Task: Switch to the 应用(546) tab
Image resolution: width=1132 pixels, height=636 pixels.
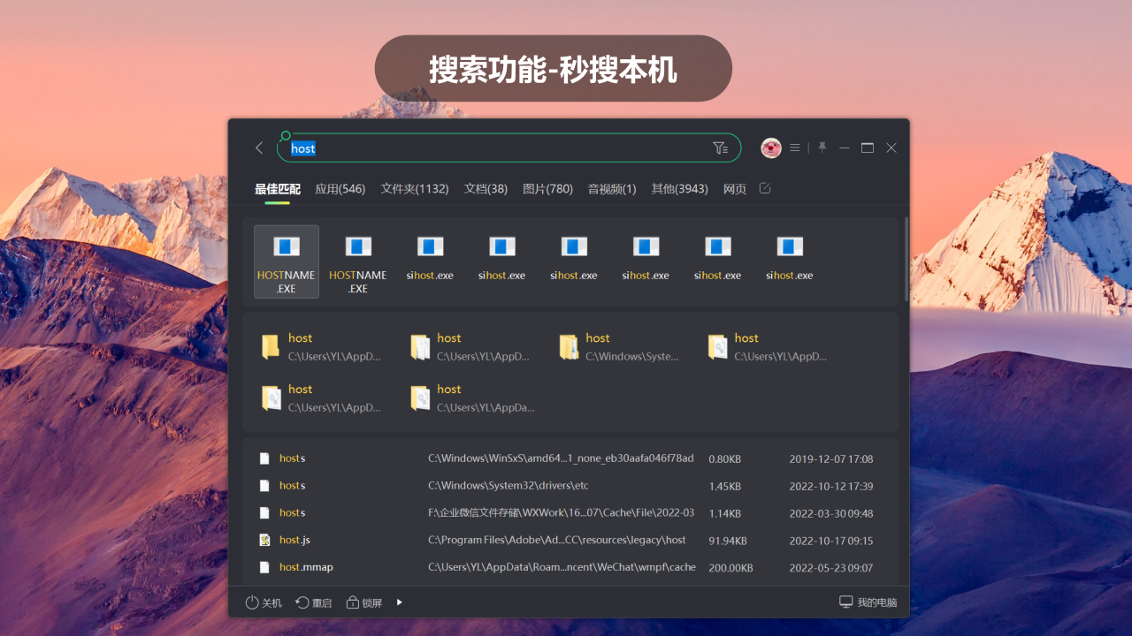Action: [x=340, y=188]
